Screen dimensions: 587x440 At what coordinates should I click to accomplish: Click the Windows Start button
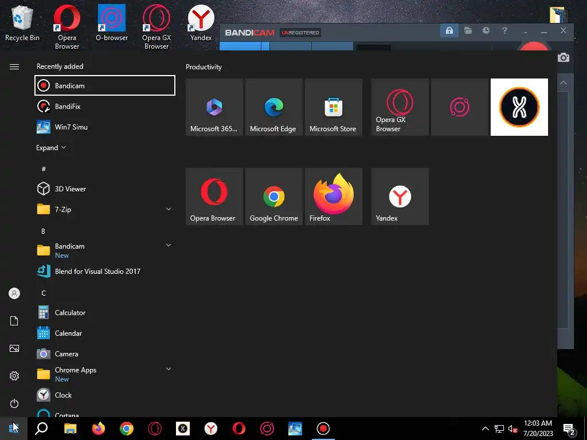[x=14, y=429]
